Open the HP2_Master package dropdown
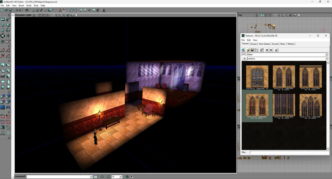Screen dimensions: 332x179 pyautogui.click(x=327, y=55)
